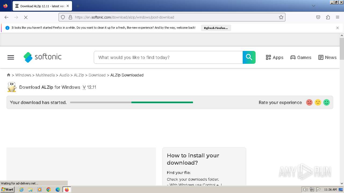The height and width of the screenshot is (193, 344).
Task: Open the Apps section
Action: 274,57
